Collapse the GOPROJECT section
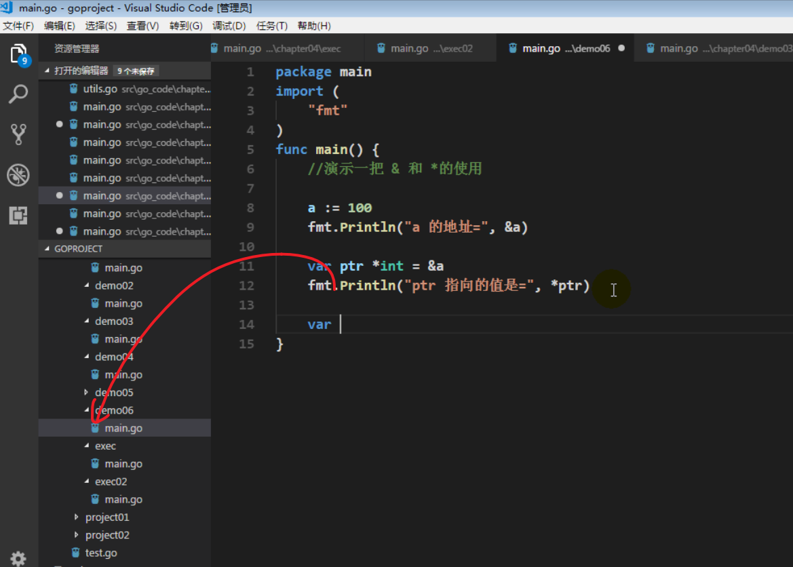Screen dimensions: 793x567 47,249
